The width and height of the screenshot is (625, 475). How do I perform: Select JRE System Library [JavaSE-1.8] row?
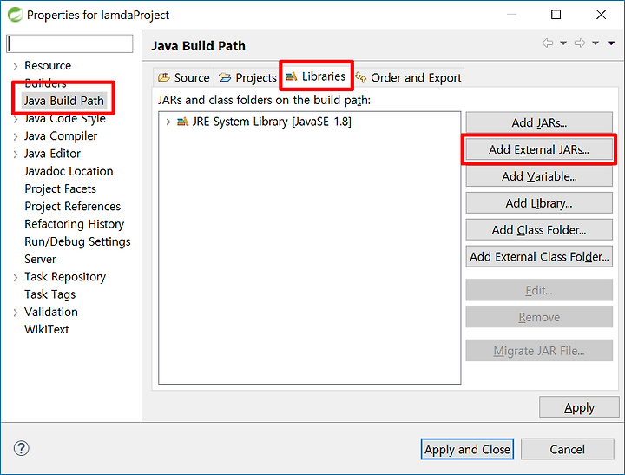[x=272, y=122]
